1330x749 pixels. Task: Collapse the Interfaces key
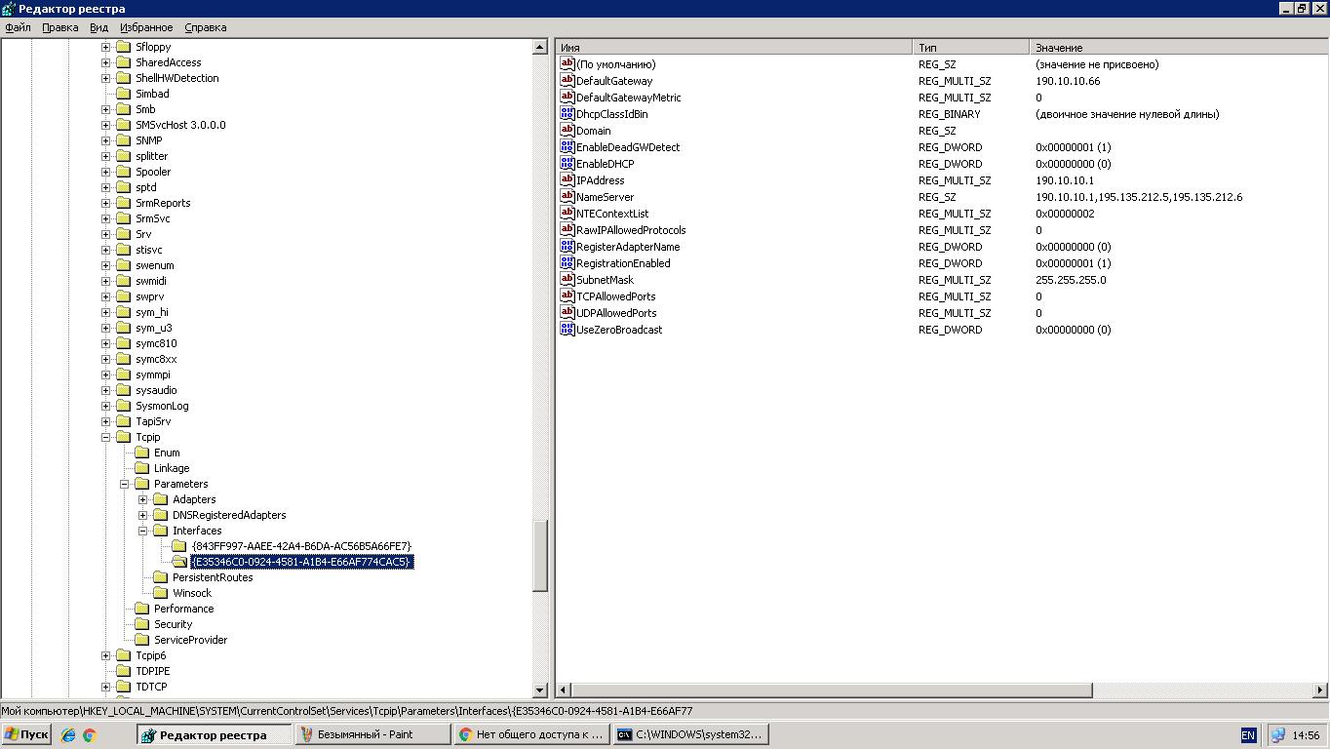(x=142, y=531)
